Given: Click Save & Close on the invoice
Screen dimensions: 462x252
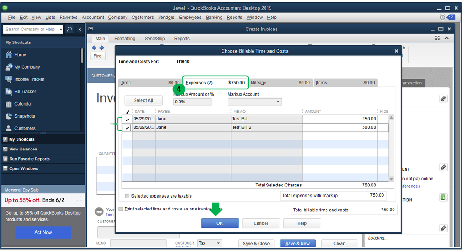Looking at the screenshot, I should pos(256,244).
